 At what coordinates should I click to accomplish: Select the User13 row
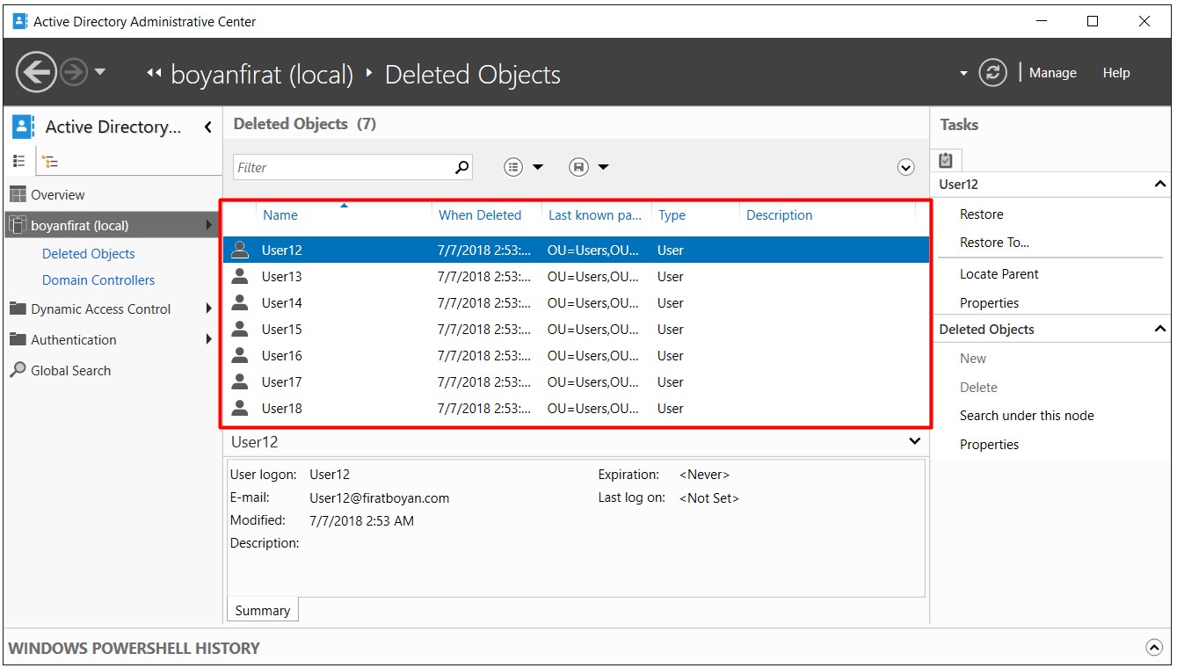[x=576, y=277]
